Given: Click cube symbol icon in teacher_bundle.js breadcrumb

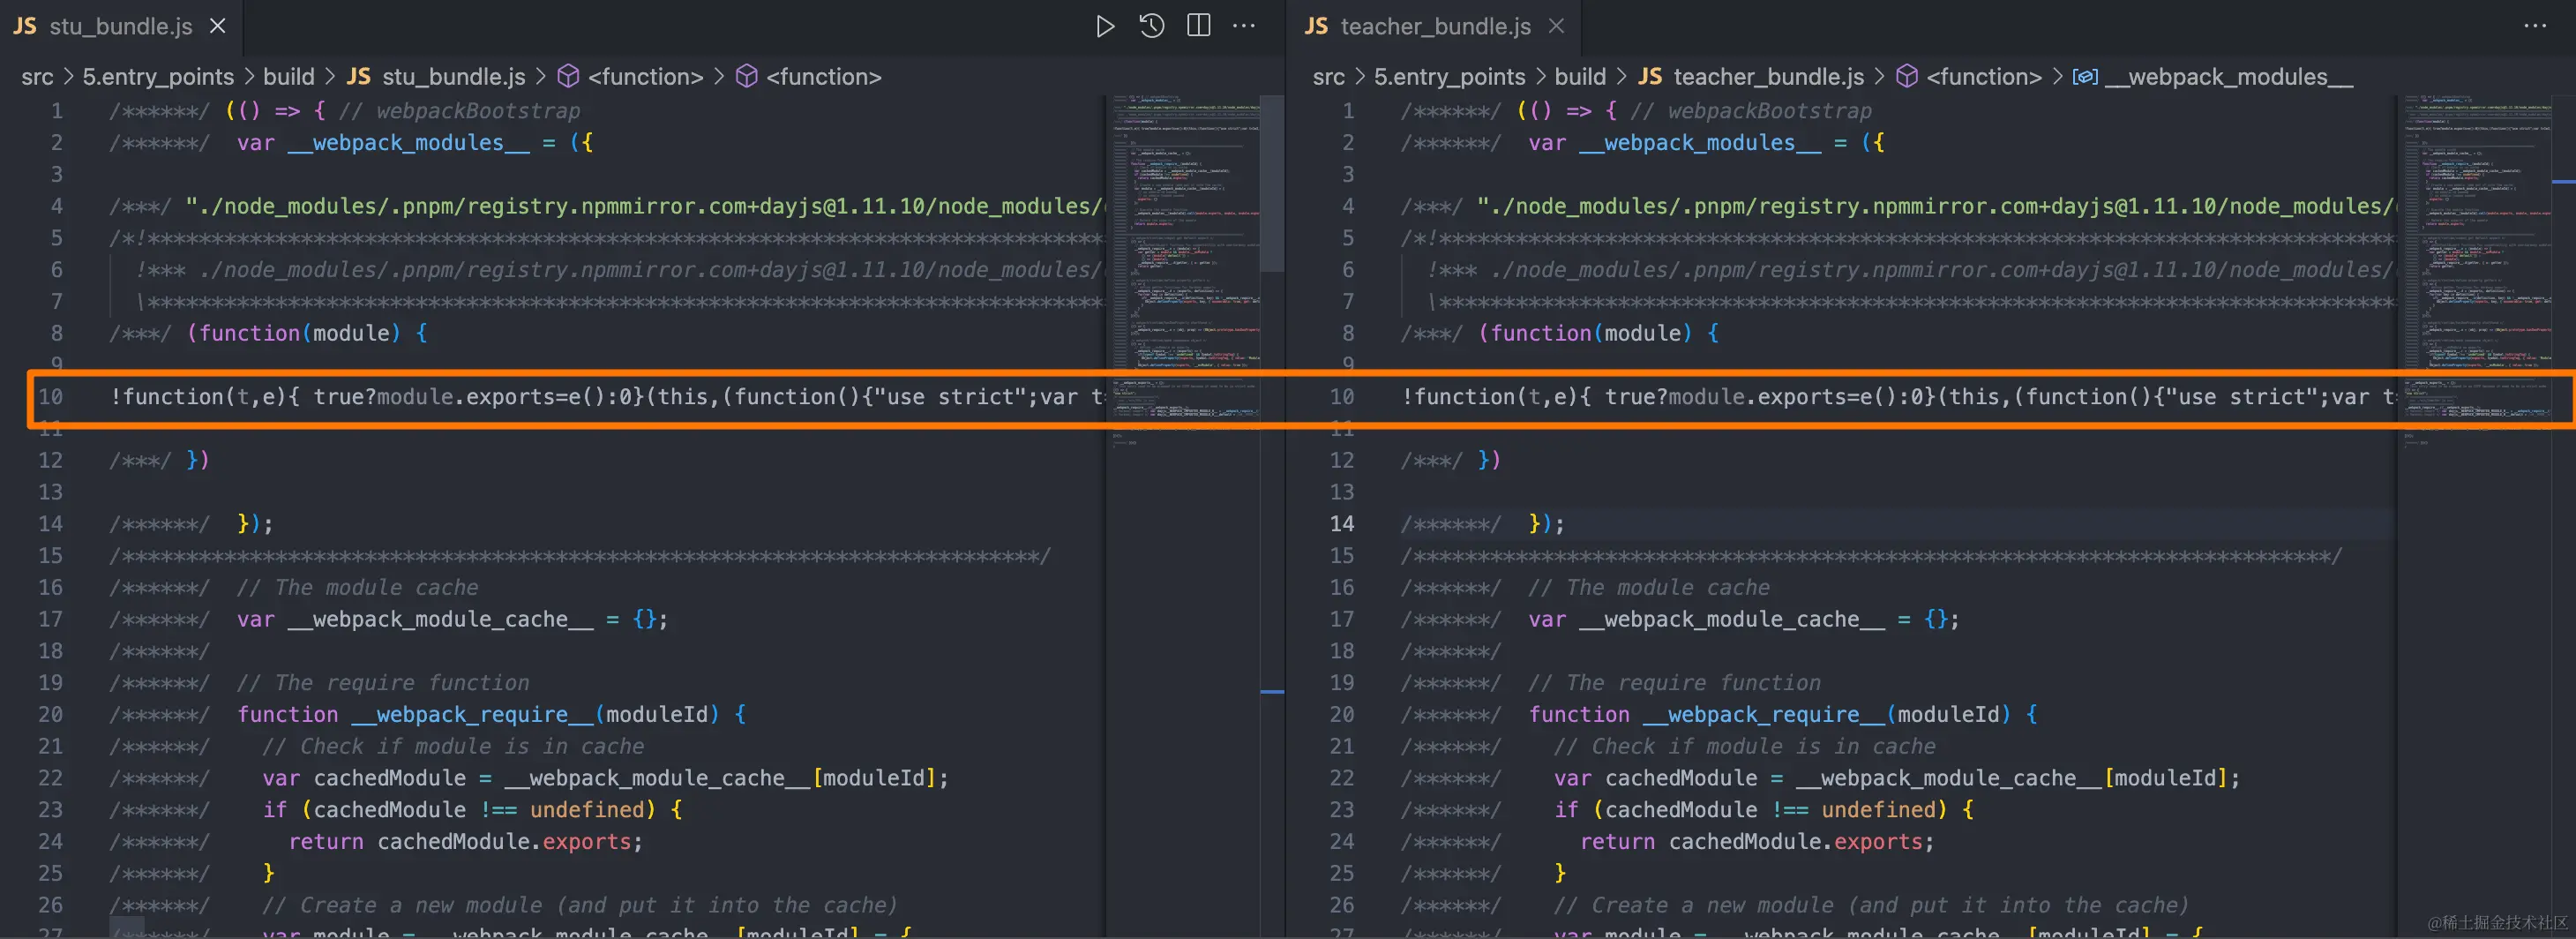Looking at the screenshot, I should pyautogui.click(x=1907, y=76).
